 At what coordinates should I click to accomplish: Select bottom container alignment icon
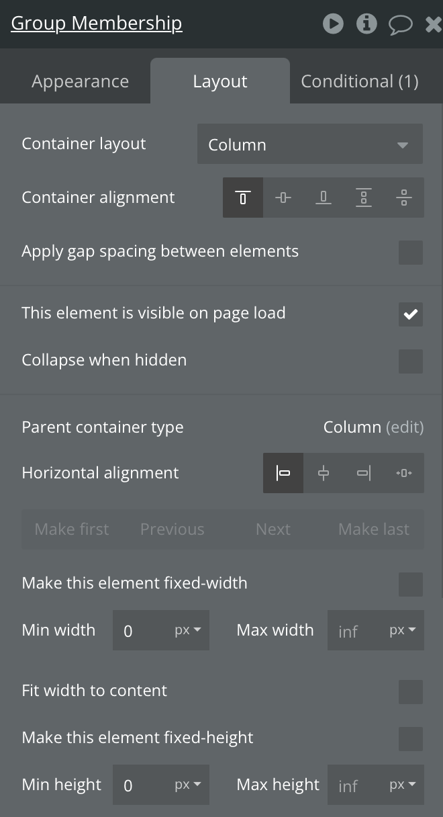point(324,198)
